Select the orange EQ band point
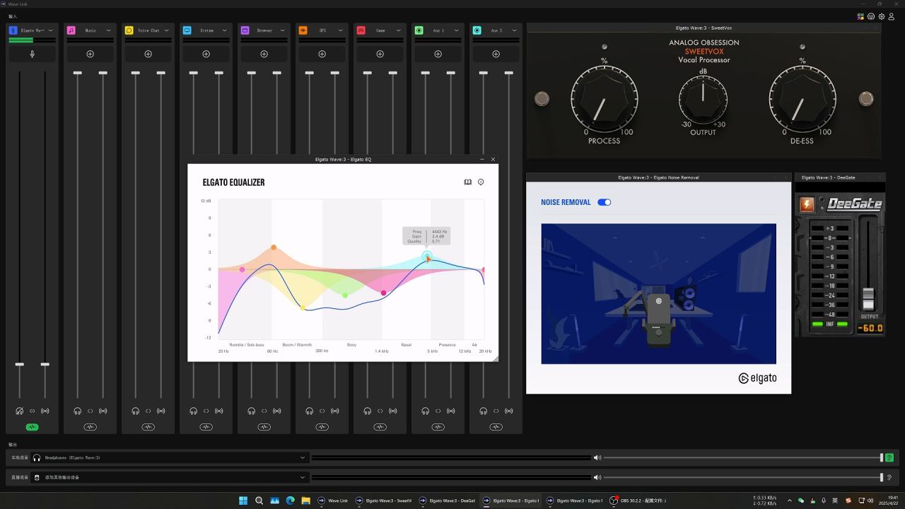 coord(274,247)
